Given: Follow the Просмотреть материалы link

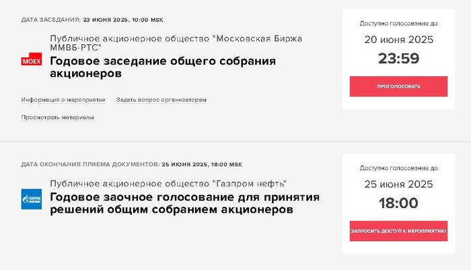Looking at the screenshot, I should click(57, 117).
